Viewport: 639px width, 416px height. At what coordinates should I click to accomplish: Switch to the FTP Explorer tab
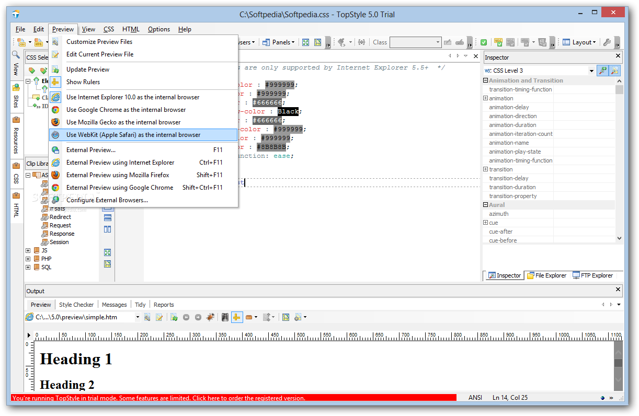pos(593,275)
